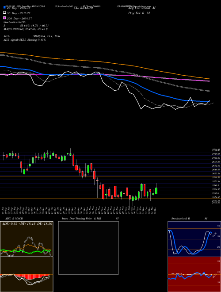221x292 pixels.
Task: Open the empty intraday trading price panel
Action: [x=88, y=248]
